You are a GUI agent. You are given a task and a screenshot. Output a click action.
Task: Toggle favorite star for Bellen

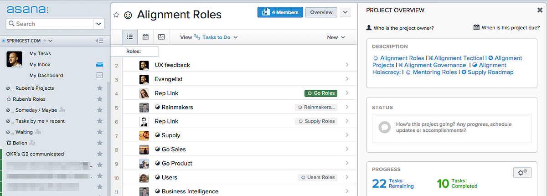click(100, 143)
